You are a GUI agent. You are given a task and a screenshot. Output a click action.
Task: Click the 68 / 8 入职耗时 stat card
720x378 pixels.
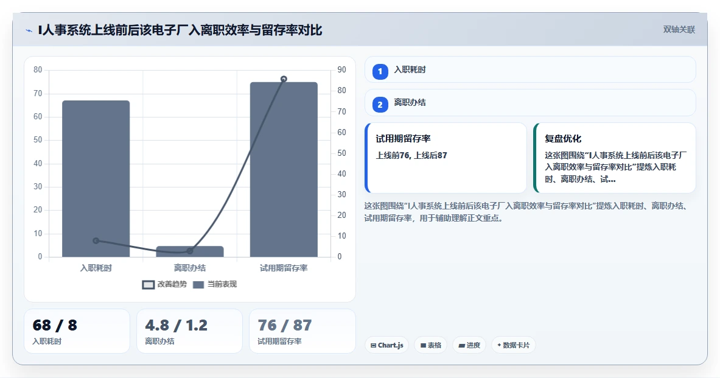pyautogui.click(x=77, y=331)
